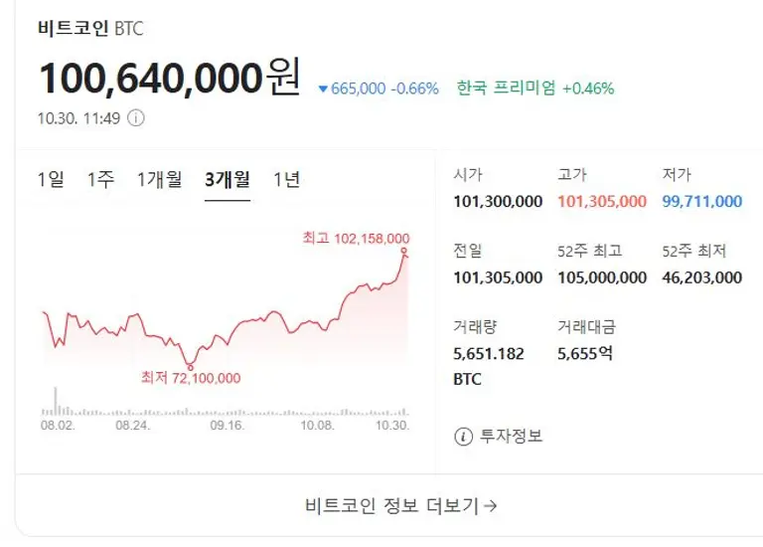Select the 1주 chart period tab
Screen dimensions: 763x547
[100, 179]
